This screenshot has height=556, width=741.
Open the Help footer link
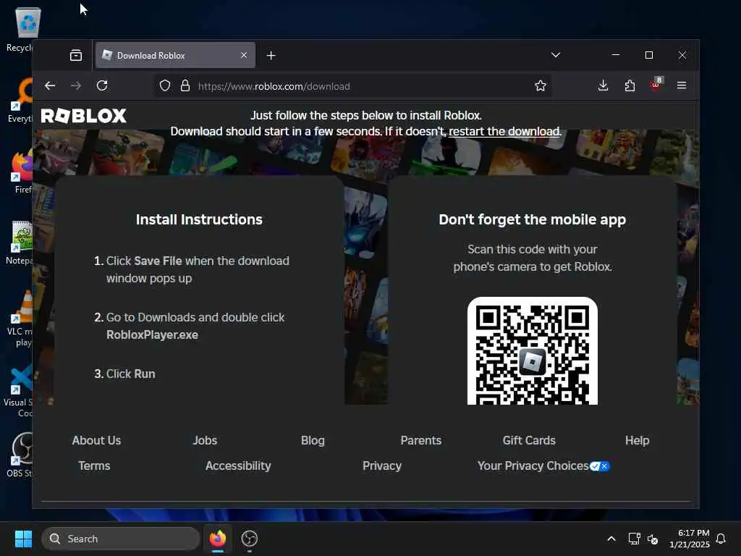[x=637, y=440]
